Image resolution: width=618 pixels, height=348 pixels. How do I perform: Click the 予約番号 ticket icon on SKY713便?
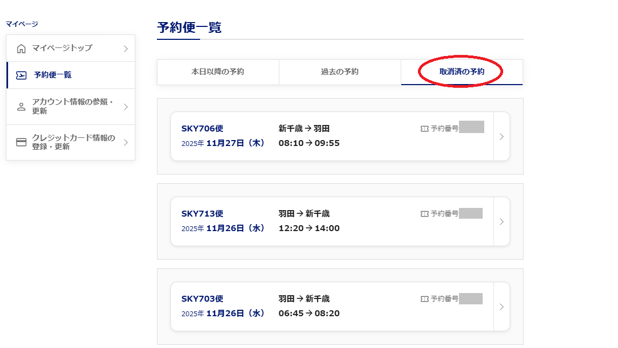[x=424, y=214]
